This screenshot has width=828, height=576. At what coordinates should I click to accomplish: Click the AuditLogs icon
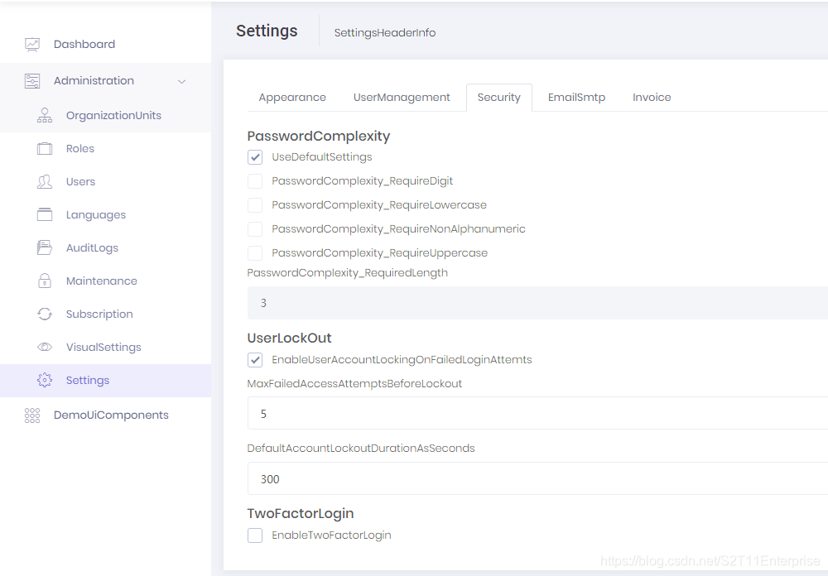tap(46, 247)
